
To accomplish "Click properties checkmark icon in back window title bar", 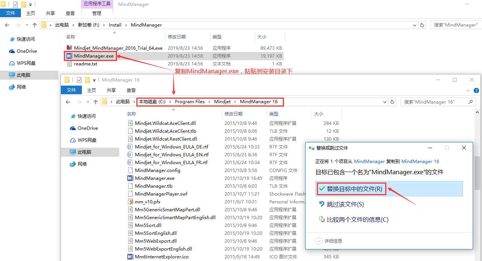I will (x=15, y=4).
